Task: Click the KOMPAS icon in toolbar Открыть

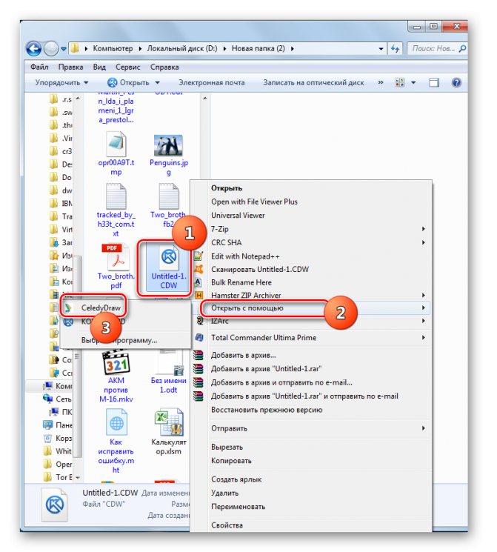Action: click(113, 83)
